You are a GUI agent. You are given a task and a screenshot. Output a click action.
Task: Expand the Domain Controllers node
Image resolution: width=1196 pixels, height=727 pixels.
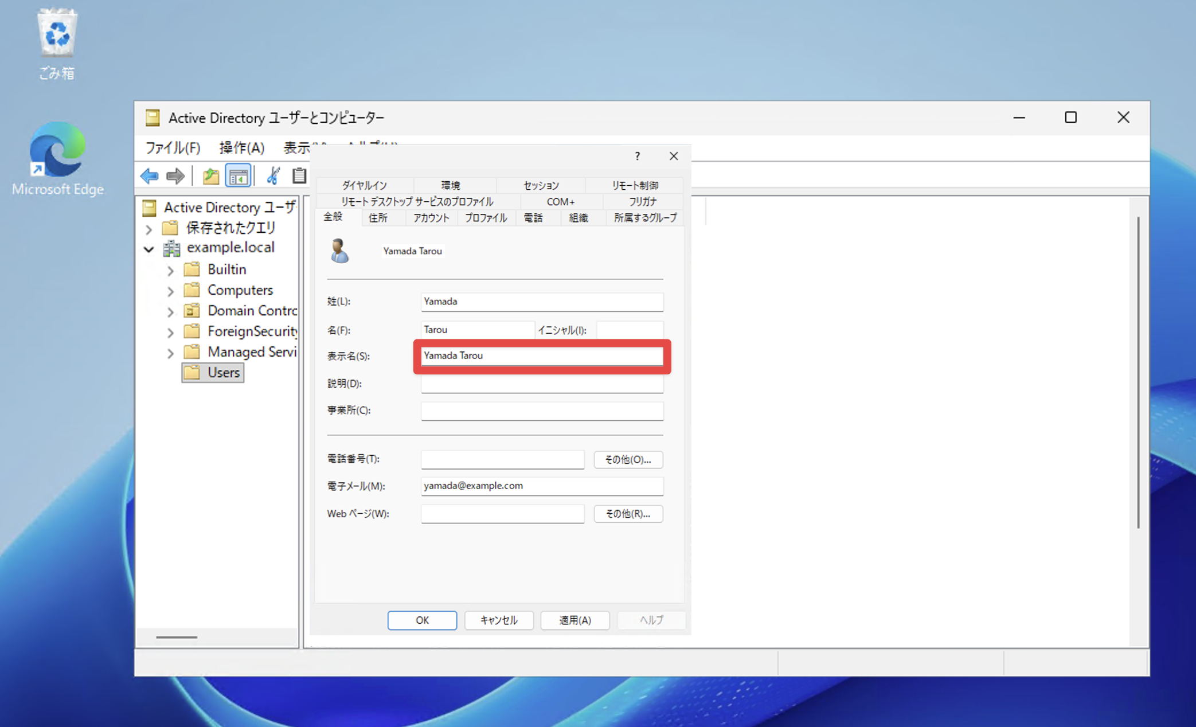(x=170, y=312)
